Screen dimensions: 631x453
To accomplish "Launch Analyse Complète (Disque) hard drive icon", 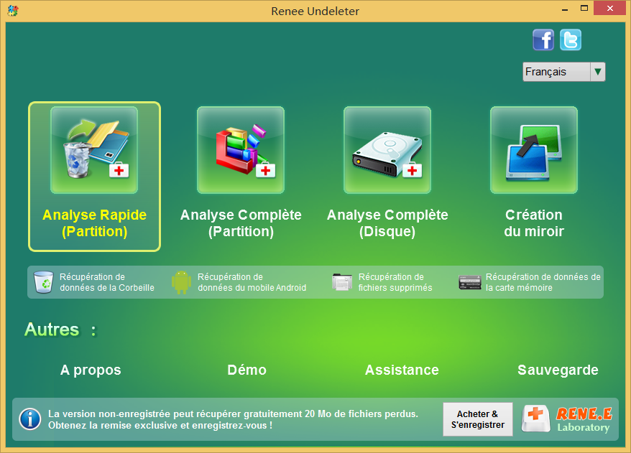I will pos(387,150).
